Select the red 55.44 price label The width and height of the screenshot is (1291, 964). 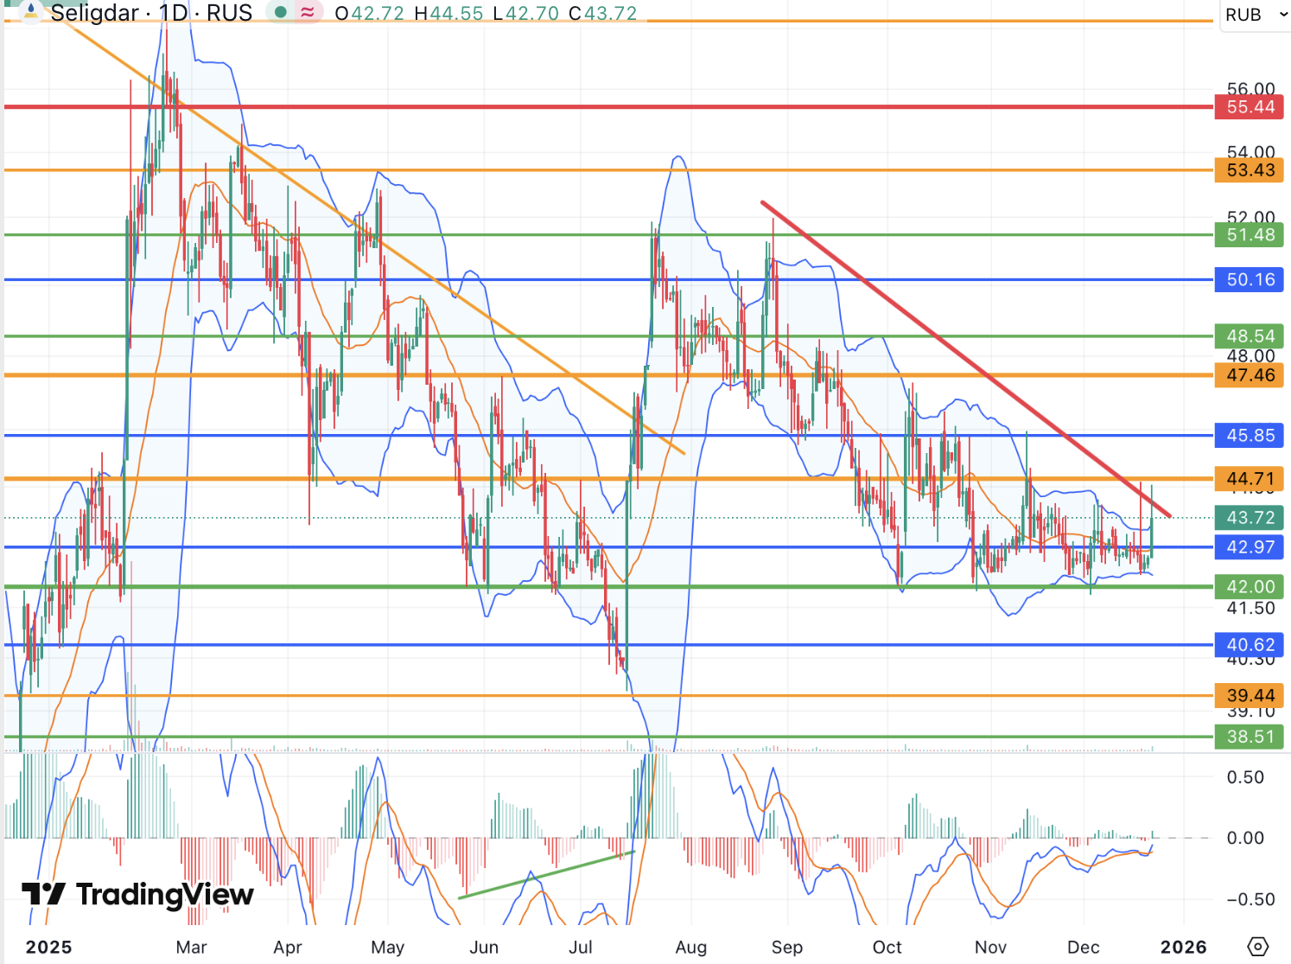pyautogui.click(x=1250, y=107)
